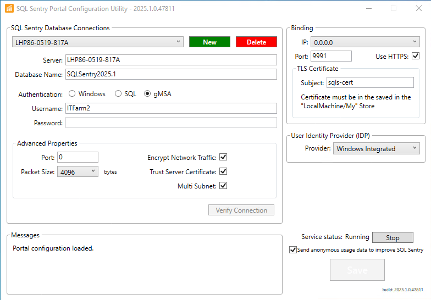Viewport: 431px width, 300px height.
Task: Click the green New button
Action: (209, 42)
